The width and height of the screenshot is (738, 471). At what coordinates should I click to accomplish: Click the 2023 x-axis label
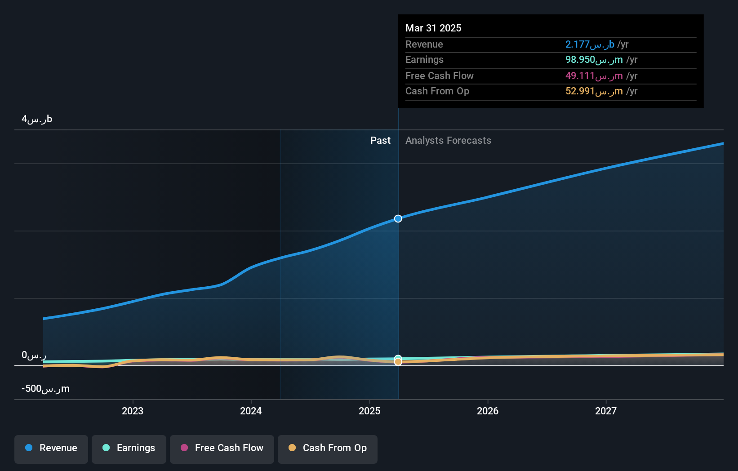(x=133, y=411)
